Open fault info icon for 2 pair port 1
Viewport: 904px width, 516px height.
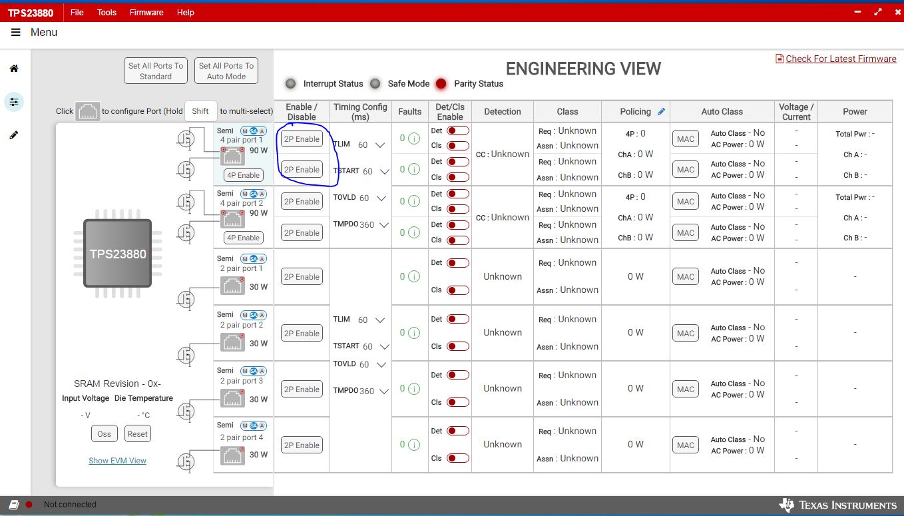click(x=413, y=276)
